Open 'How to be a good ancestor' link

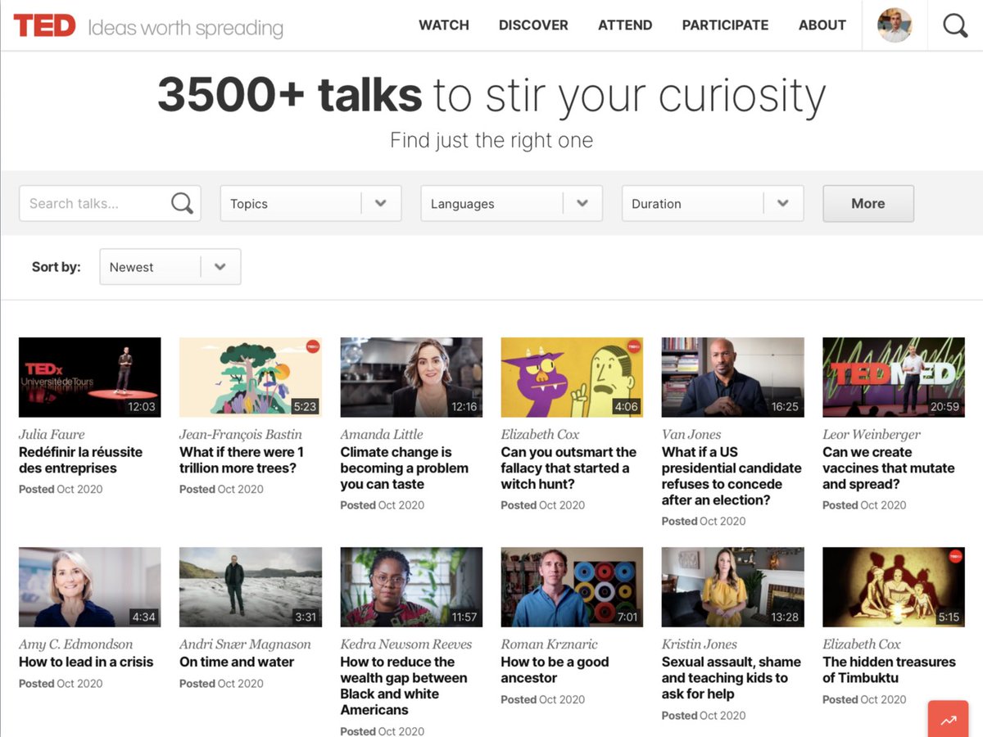tap(555, 670)
